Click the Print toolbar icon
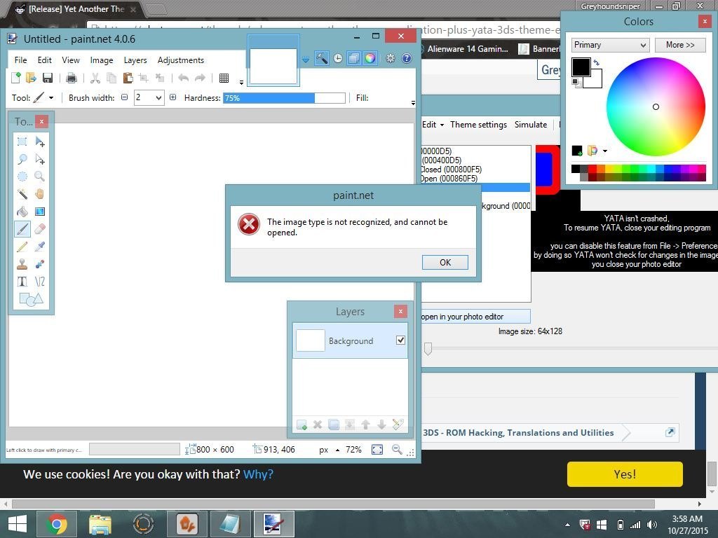 (x=71, y=78)
